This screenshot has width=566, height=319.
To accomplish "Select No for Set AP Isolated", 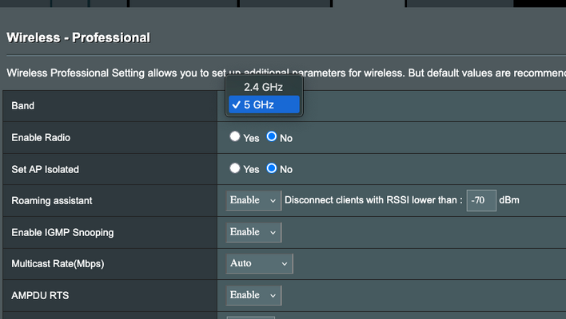I will pyautogui.click(x=272, y=168).
